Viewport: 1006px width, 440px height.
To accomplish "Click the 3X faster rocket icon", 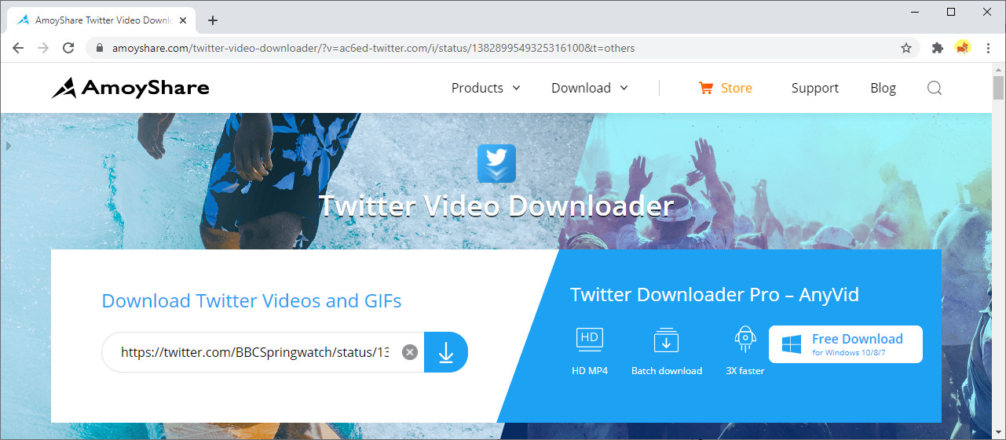I will 744,340.
